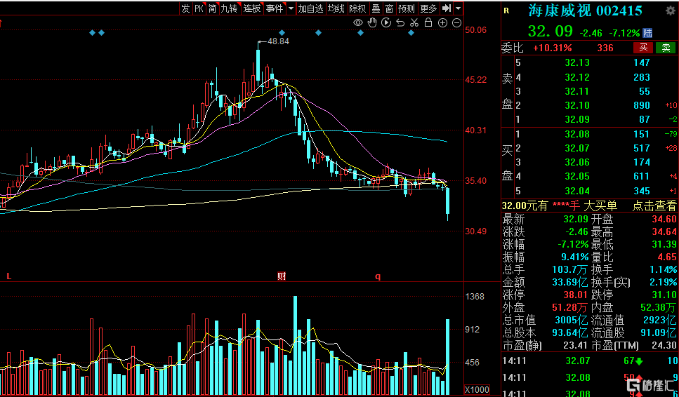Toggle the eye visibility icon above chart
Image resolution: width=679 pixels, height=397 pixels.
[358, 23]
